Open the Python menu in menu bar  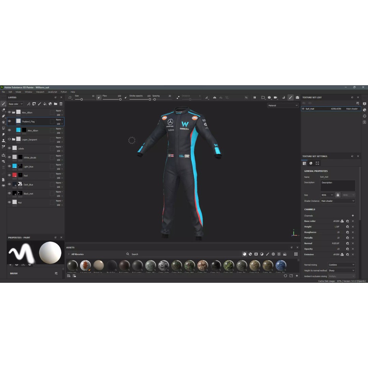[x=63, y=92]
